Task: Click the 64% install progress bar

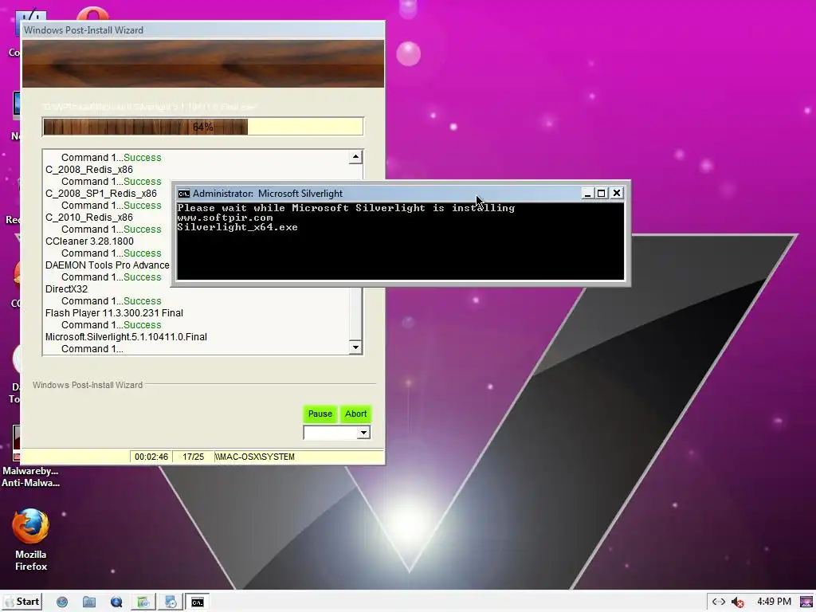Action: pyautogui.click(x=203, y=127)
